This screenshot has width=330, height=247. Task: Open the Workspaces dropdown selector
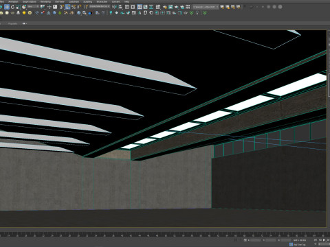tap(206, 7)
